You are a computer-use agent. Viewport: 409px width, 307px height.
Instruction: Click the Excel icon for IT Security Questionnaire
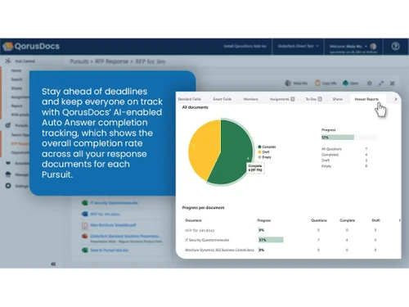point(85,203)
